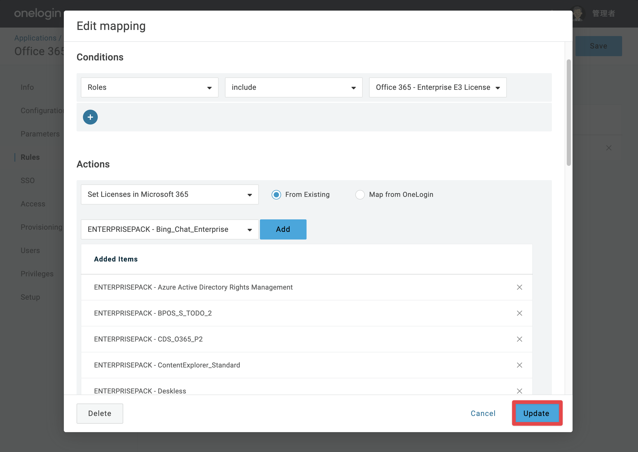The width and height of the screenshot is (638, 452).
Task: Click the ENTERPRISEPACK - Deskless row text
Action: [x=140, y=391]
